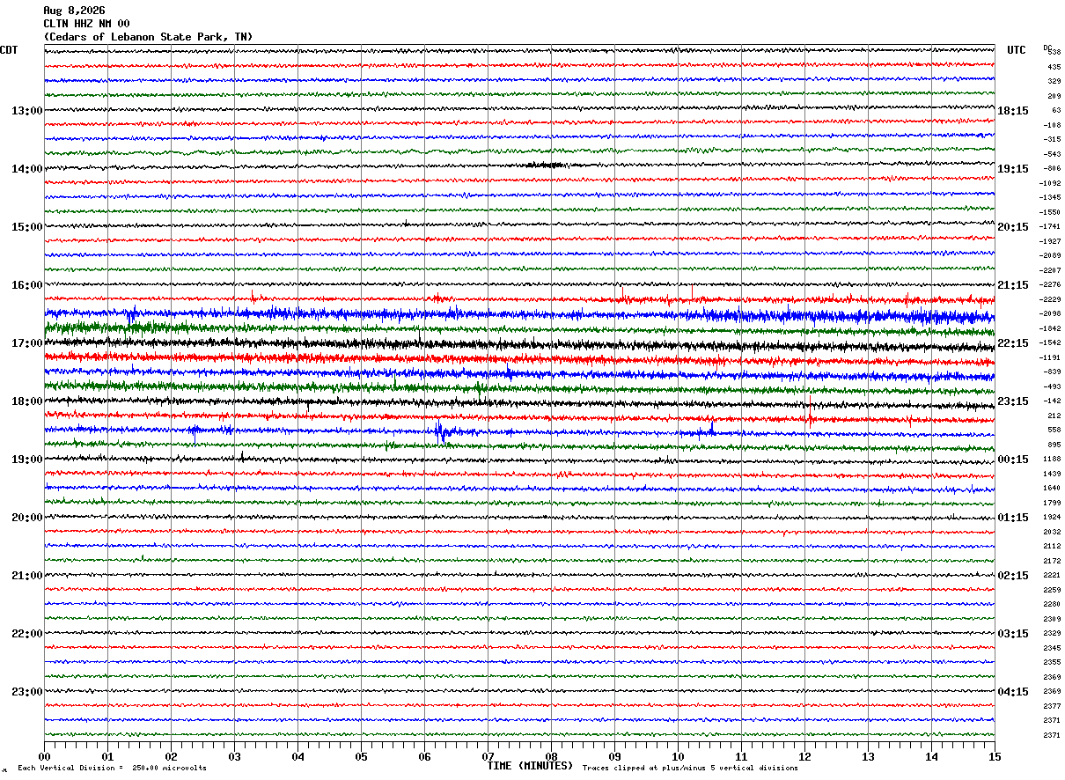This screenshot has width=1065, height=780.
Task: Click the black seismic trace at 21:00 CDT
Action: tap(519, 575)
